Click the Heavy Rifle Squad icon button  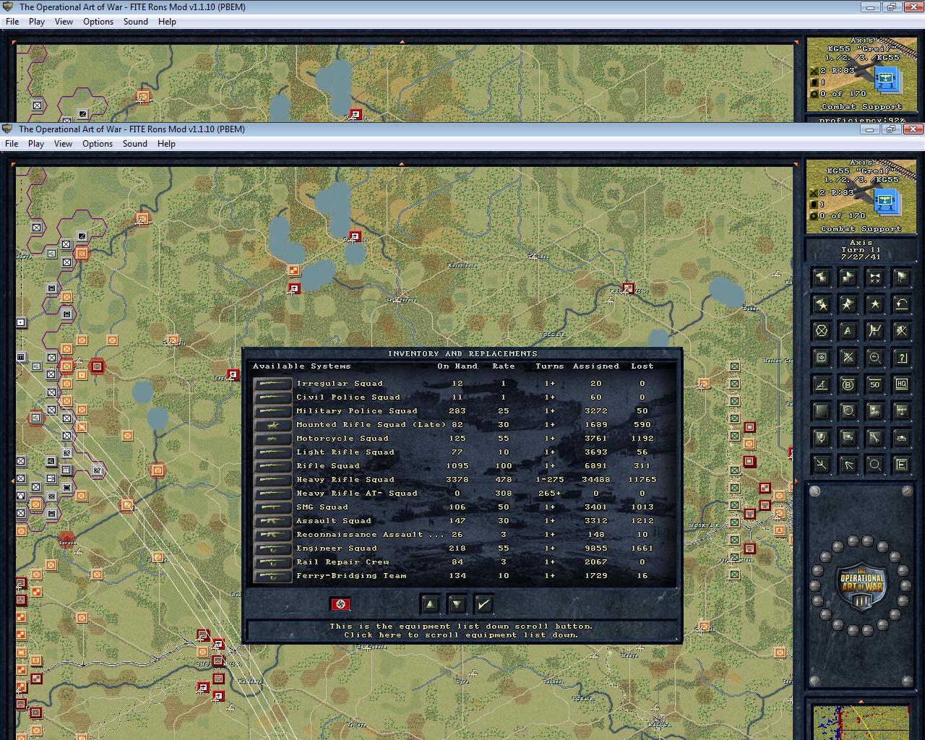(272, 480)
